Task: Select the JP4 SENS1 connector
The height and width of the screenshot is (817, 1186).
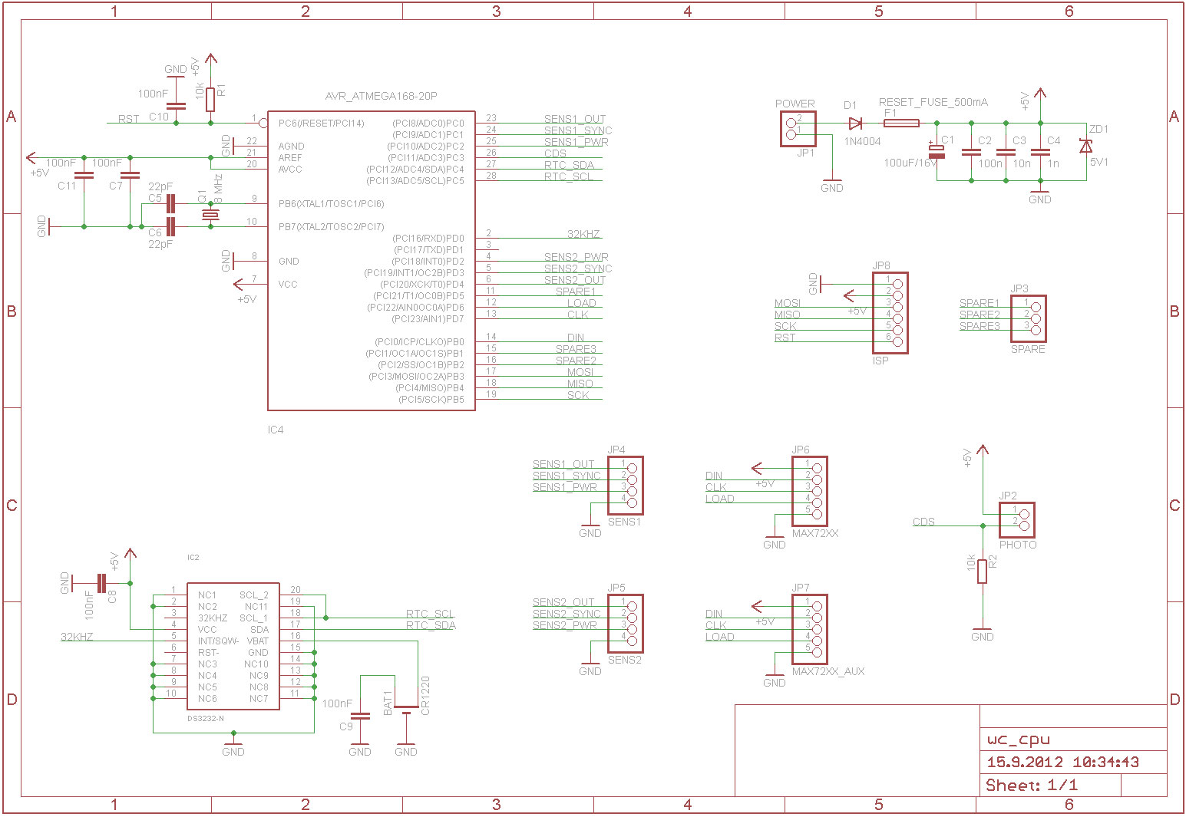Action: pos(625,486)
